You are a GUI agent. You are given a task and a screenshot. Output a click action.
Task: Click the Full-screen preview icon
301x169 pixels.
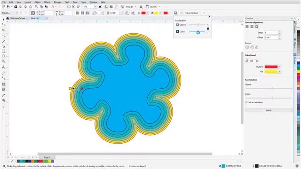click(100, 7)
